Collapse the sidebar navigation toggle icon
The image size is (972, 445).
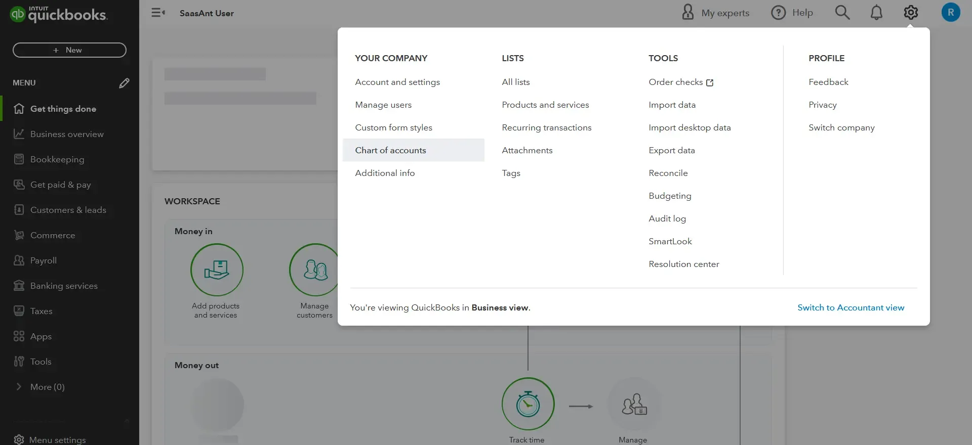pyautogui.click(x=158, y=13)
